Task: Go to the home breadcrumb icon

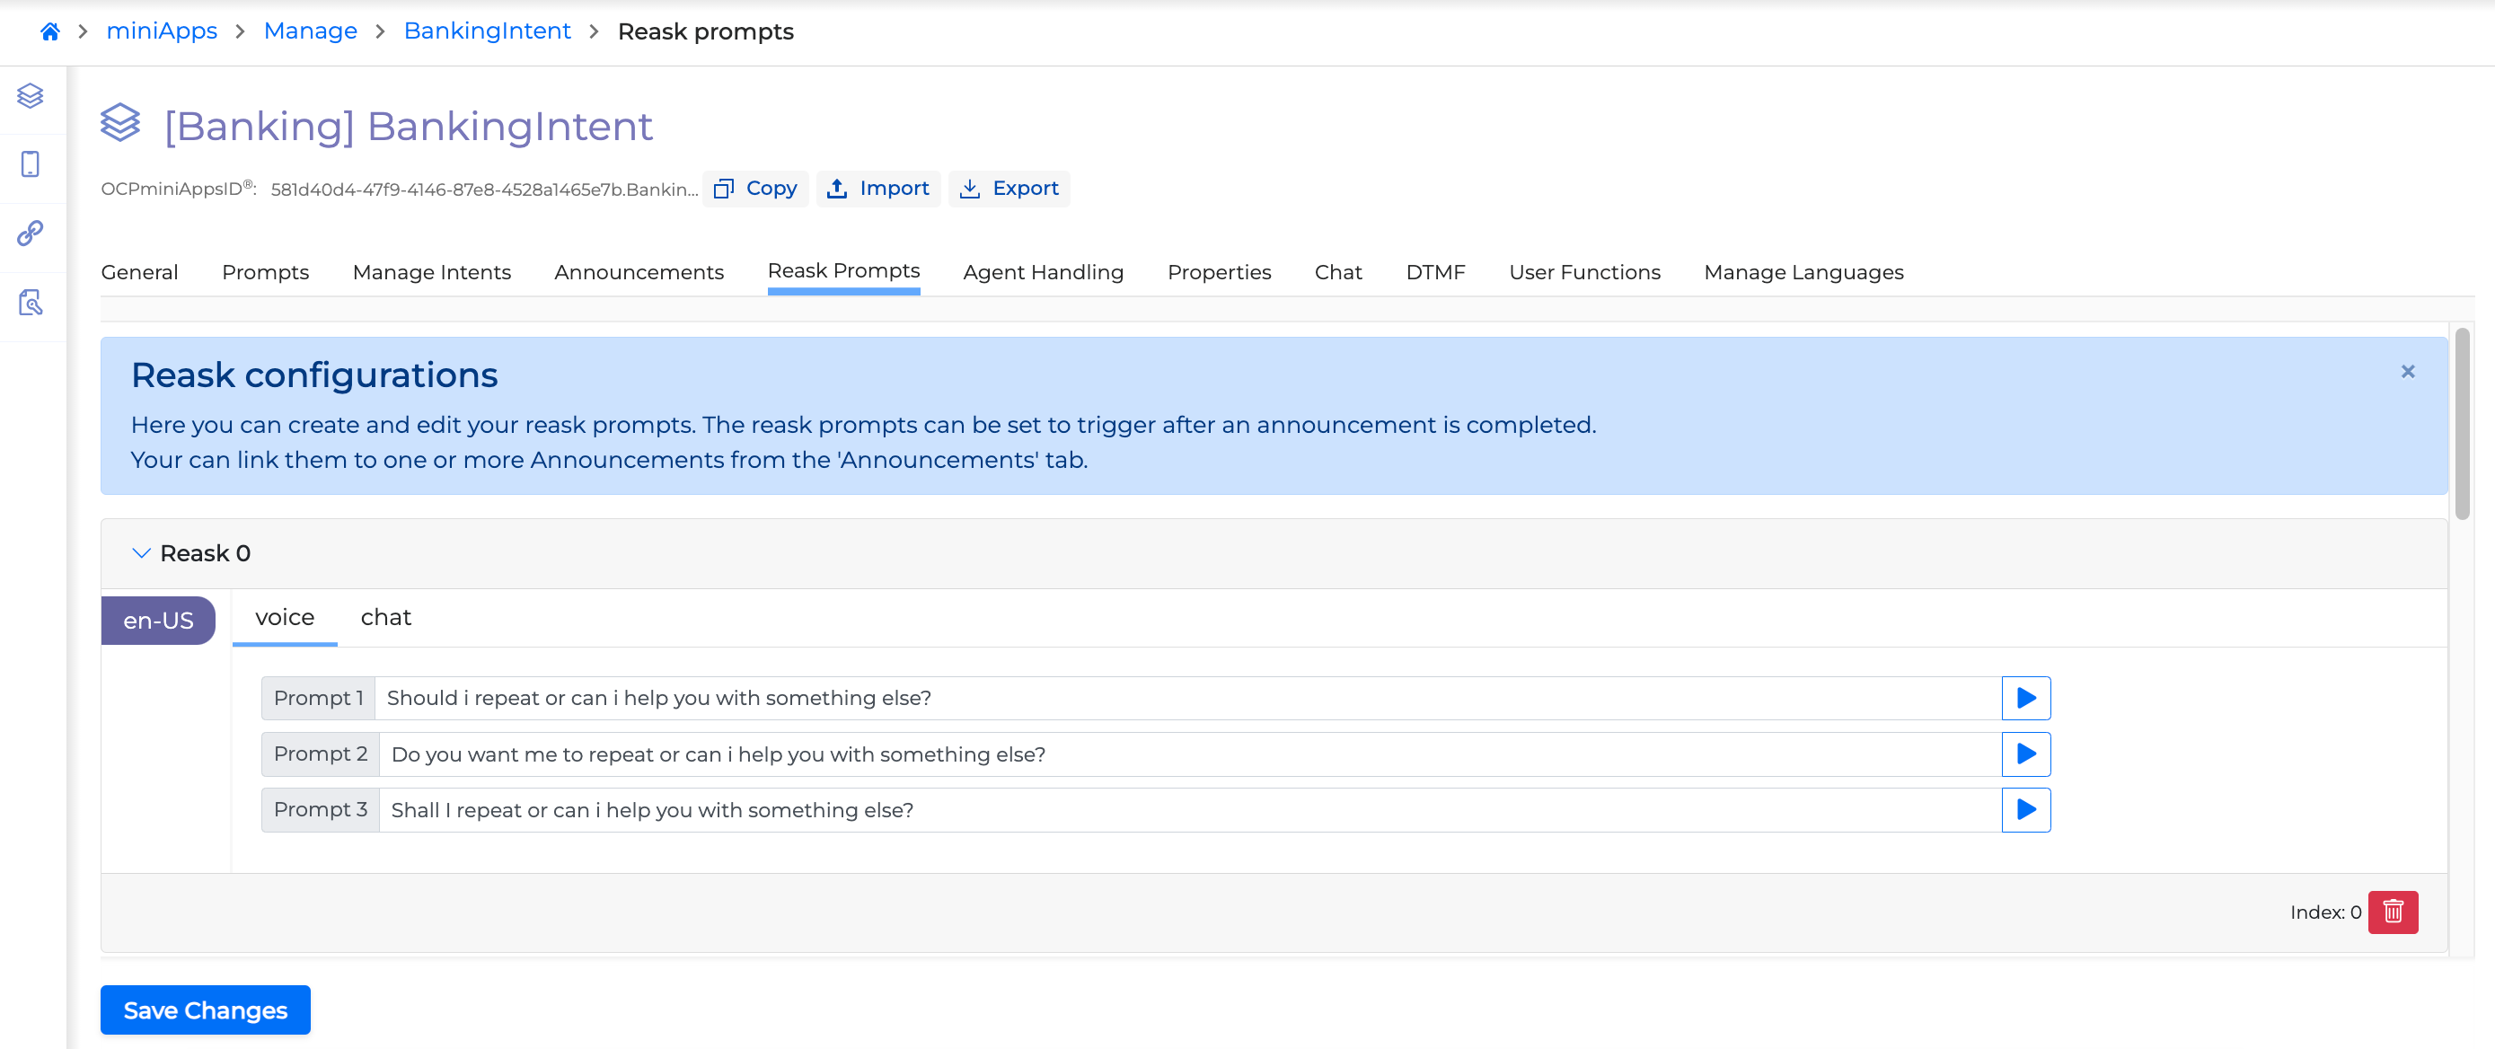Action: 50,32
